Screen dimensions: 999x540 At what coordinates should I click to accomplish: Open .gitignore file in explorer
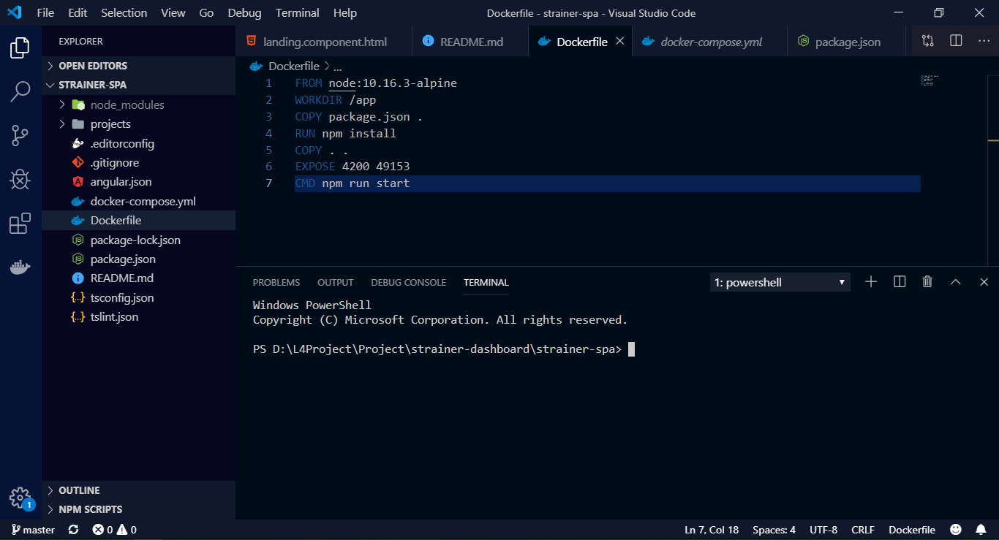(138, 162)
